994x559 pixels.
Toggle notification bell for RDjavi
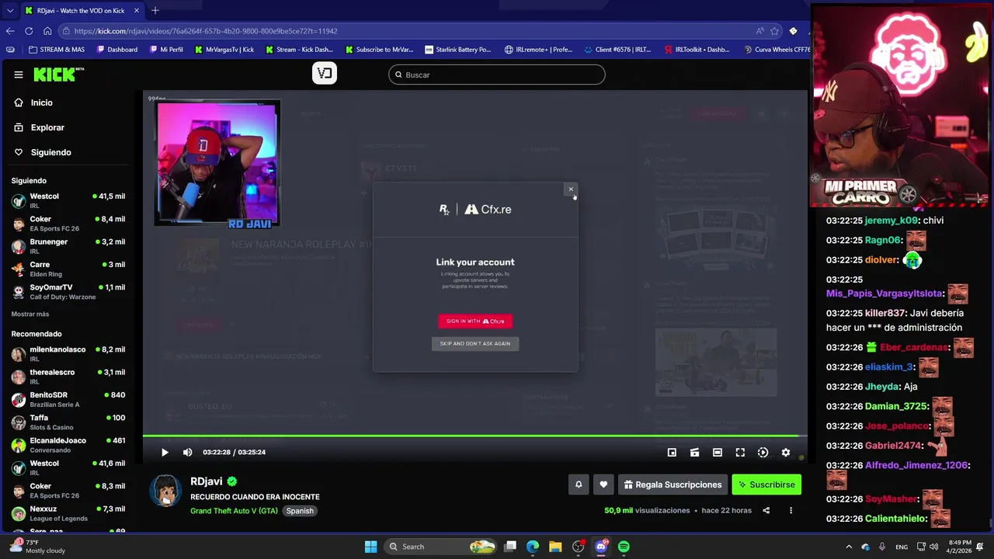(x=579, y=484)
